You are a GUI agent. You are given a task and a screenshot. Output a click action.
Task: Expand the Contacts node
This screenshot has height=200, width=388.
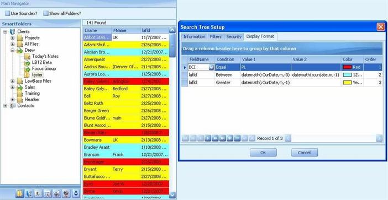click(x=5, y=106)
